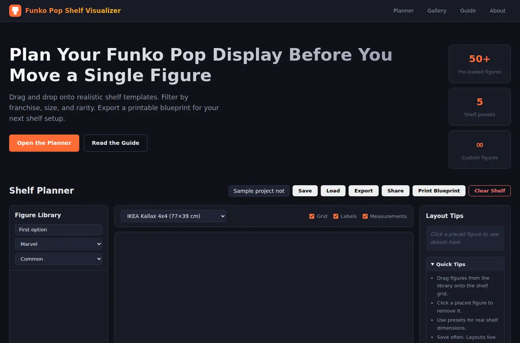Click the Shelf Planner heading

pos(42,191)
